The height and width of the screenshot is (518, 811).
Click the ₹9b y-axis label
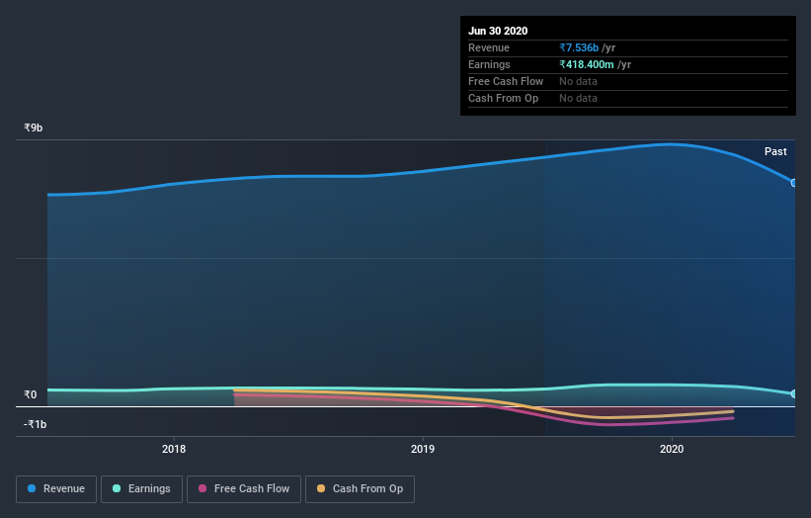[34, 128]
